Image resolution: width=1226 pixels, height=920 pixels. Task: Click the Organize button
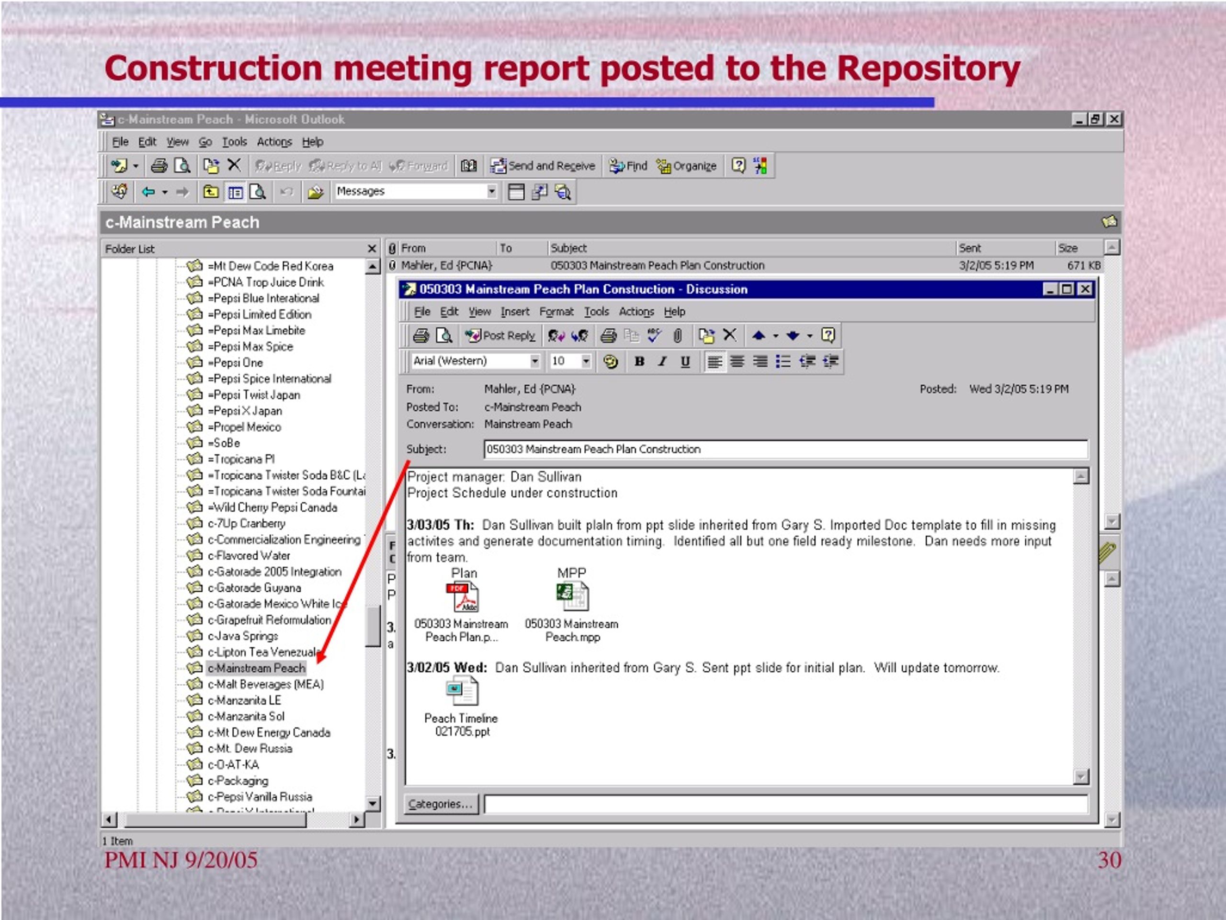click(686, 165)
